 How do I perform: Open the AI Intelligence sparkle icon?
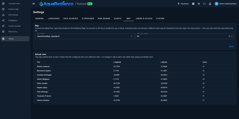pos(3,20)
